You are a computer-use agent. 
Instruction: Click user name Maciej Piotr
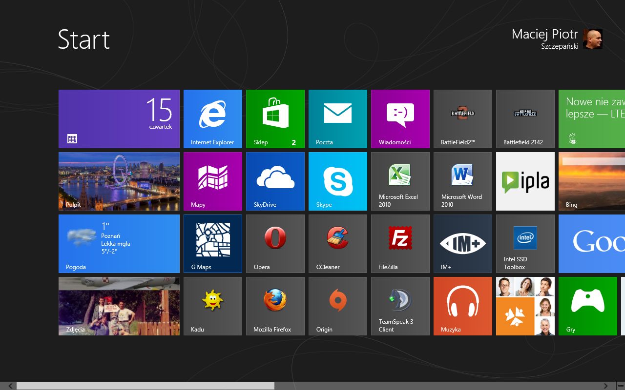[x=545, y=34]
